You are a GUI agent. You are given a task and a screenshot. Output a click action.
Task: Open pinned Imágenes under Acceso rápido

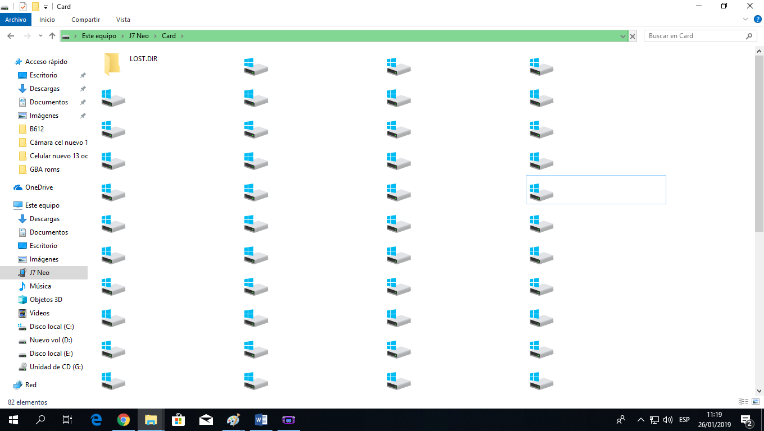click(44, 116)
